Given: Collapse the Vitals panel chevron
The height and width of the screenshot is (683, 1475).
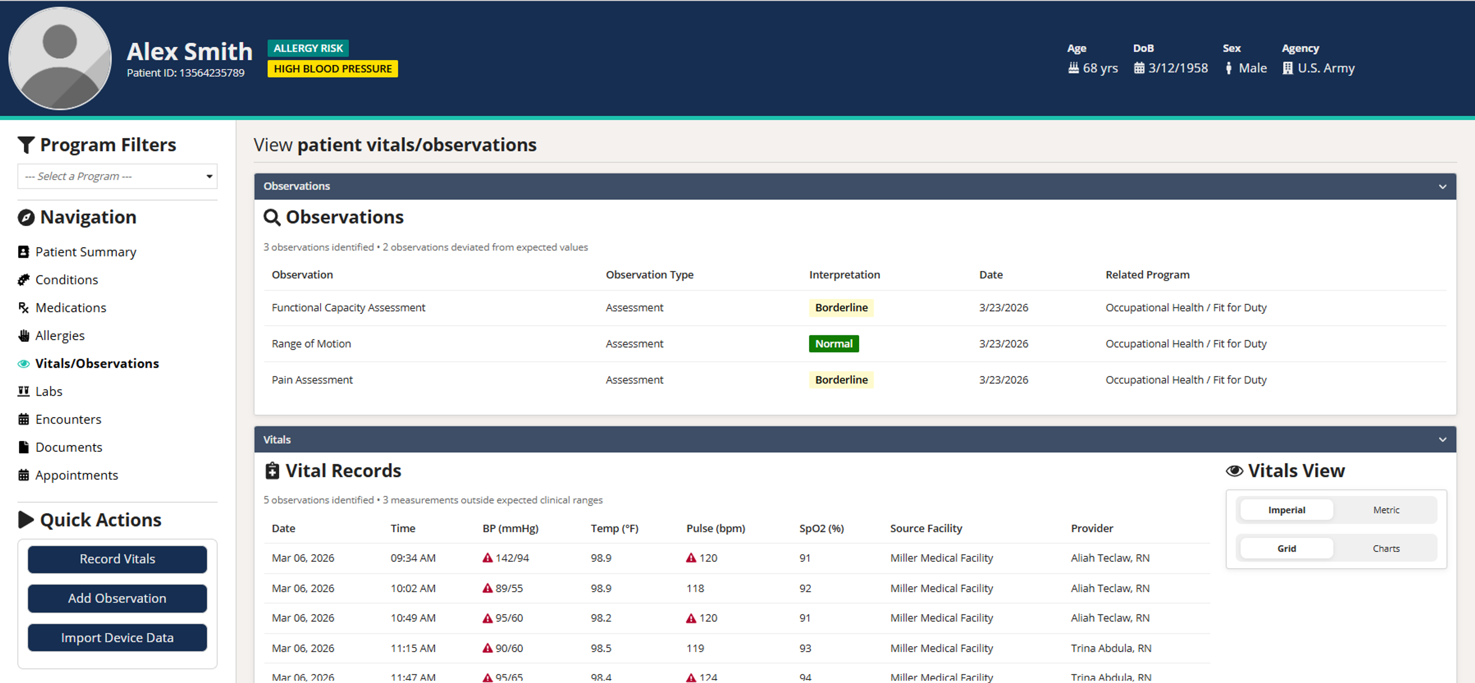Looking at the screenshot, I should [1442, 440].
